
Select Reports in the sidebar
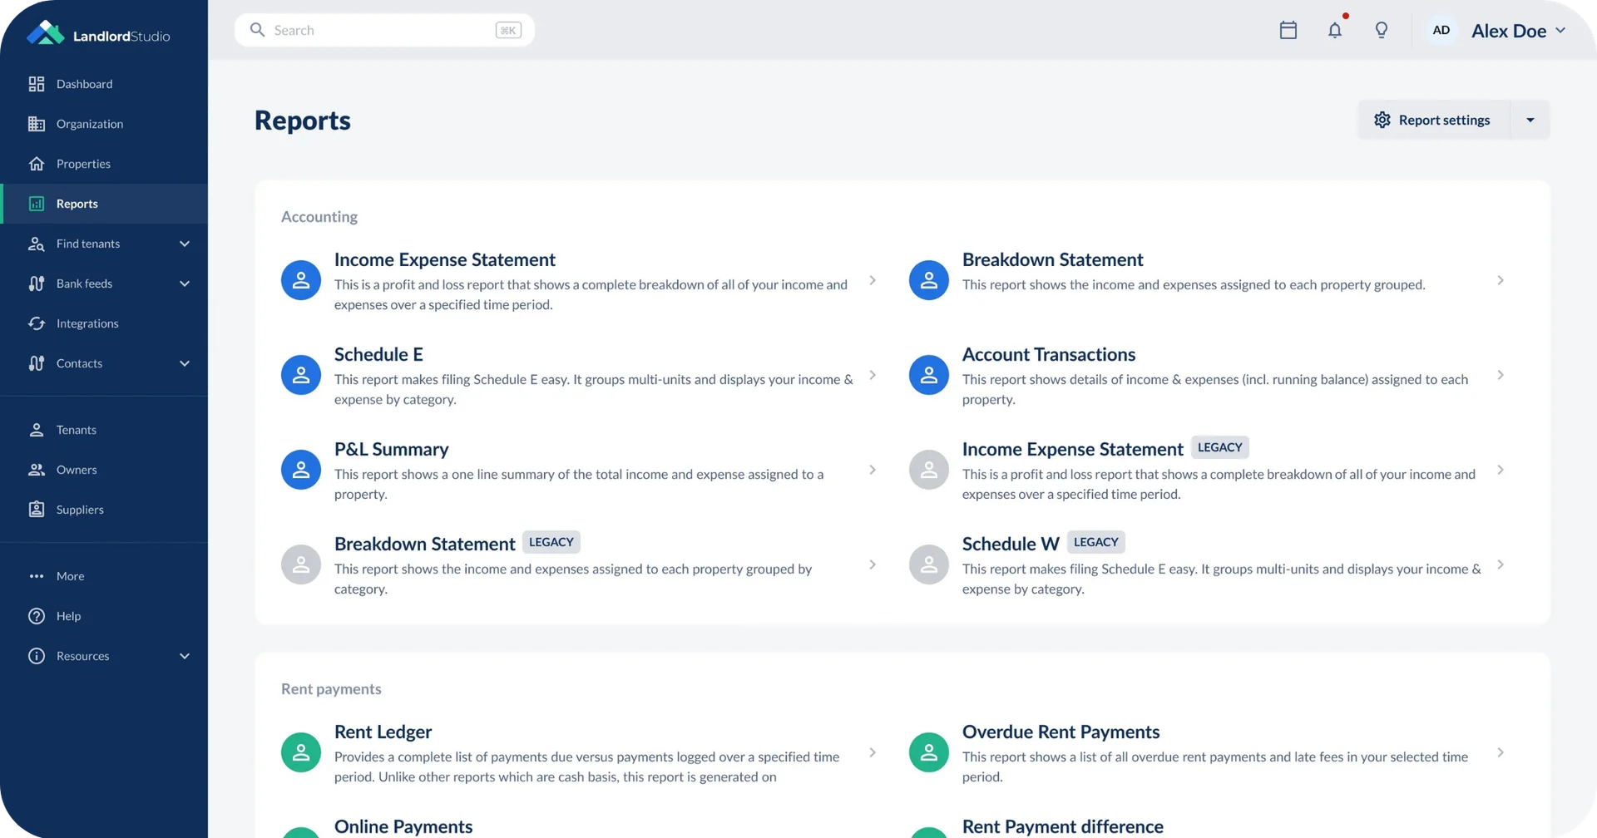104,204
